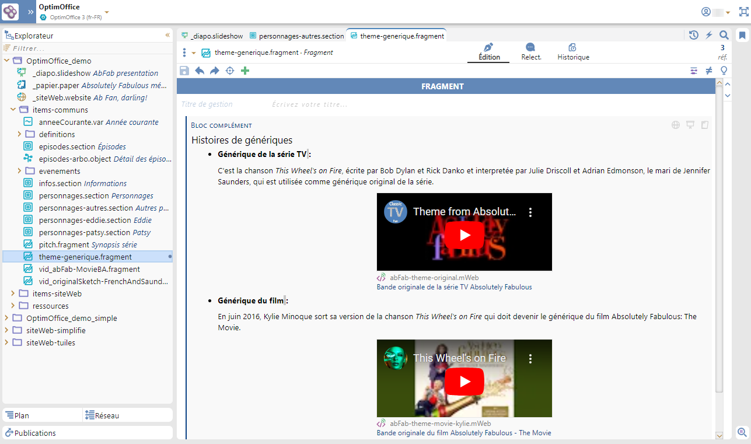Click the Save disk icon

pos(184,71)
